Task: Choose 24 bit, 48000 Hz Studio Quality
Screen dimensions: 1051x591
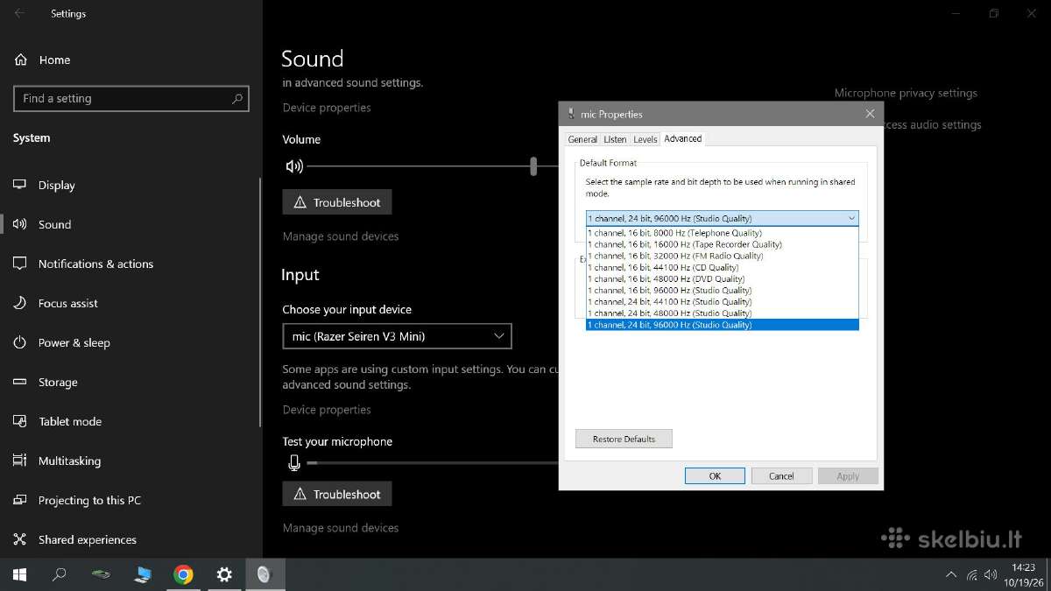Action: pos(722,313)
